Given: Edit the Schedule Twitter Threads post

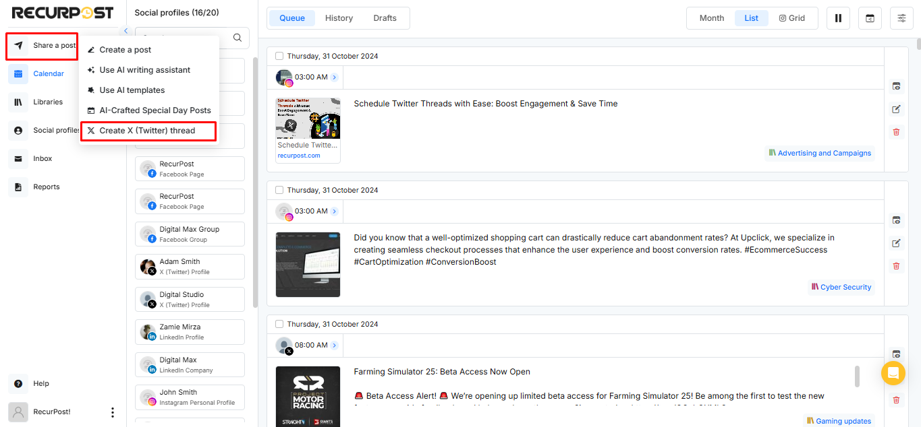Looking at the screenshot, I should [x=896, y=109].
